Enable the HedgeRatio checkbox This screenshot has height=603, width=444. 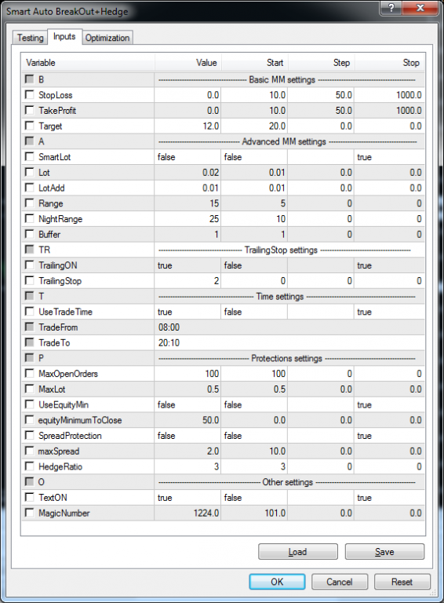click(x=29, y=466)
